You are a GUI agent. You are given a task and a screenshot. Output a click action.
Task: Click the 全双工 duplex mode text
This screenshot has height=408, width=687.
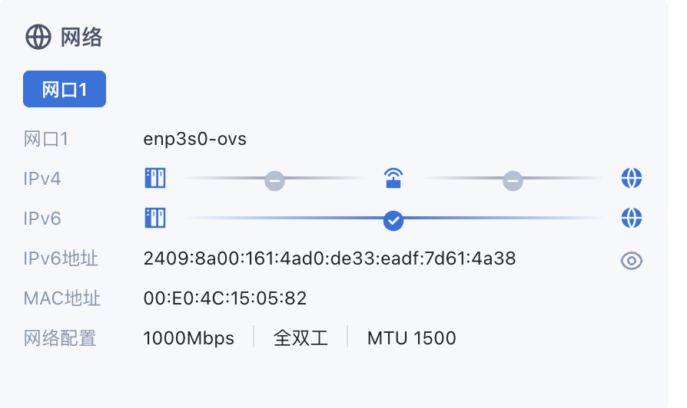click(x=300, y=338)
